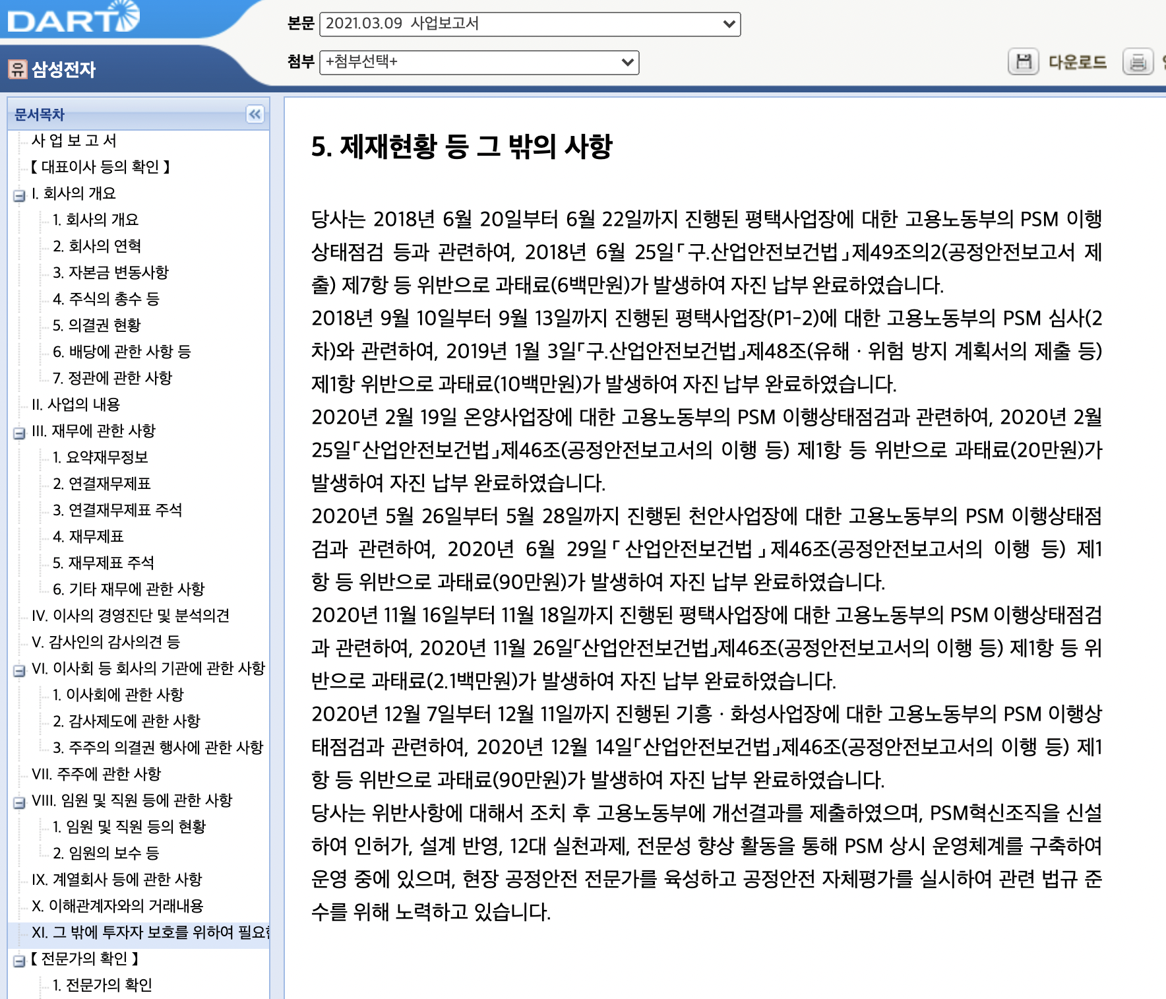
Task: Click the DART logo
Action: point(73,16)
